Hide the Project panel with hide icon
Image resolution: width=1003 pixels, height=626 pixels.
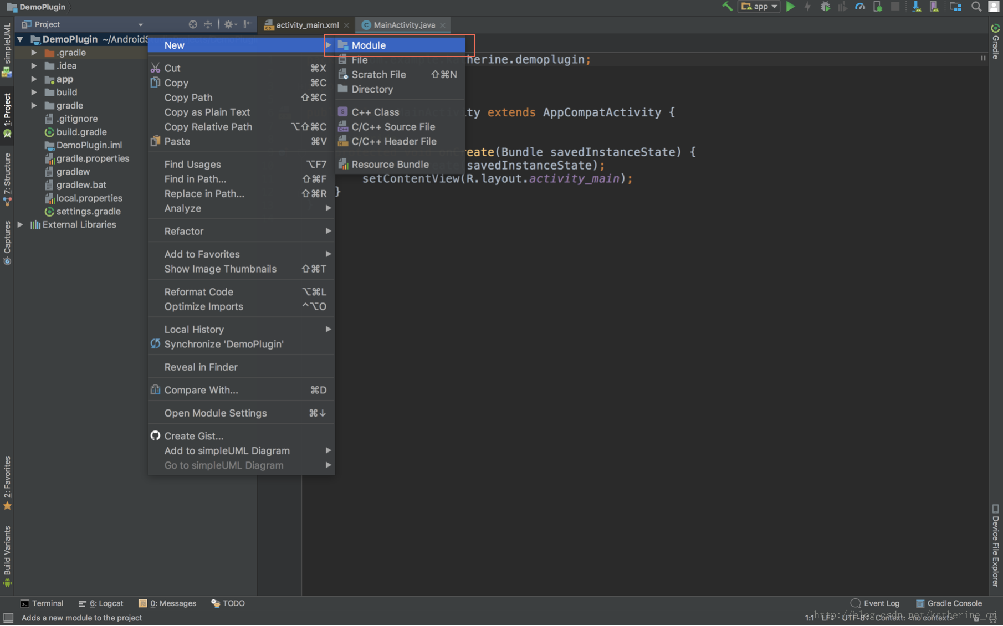pos(248,24)
